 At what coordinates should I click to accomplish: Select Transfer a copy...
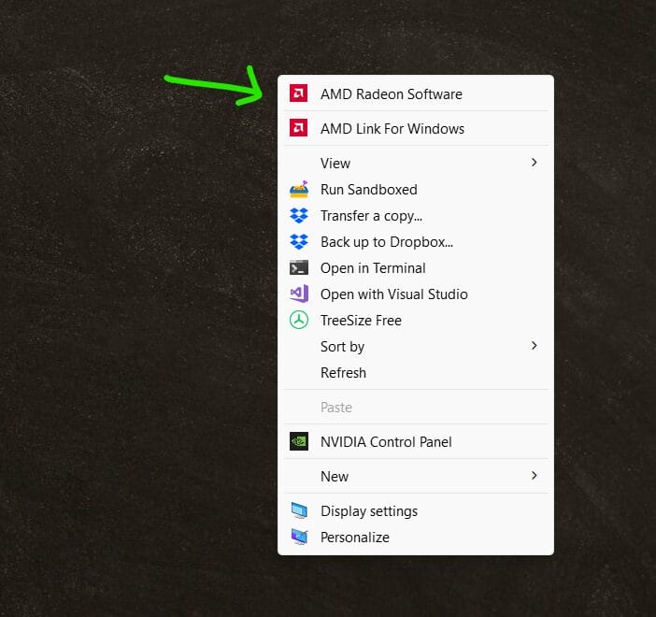416,216
